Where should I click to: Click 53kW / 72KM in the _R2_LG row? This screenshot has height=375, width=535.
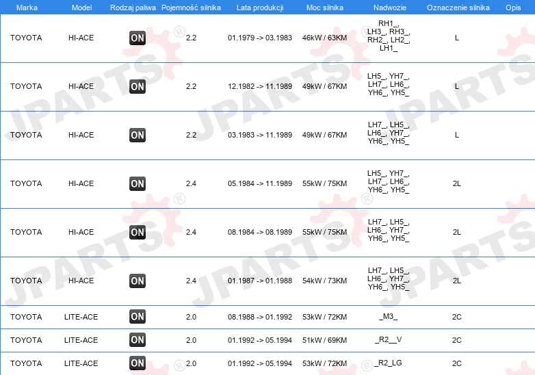click(x=324, y=363)
